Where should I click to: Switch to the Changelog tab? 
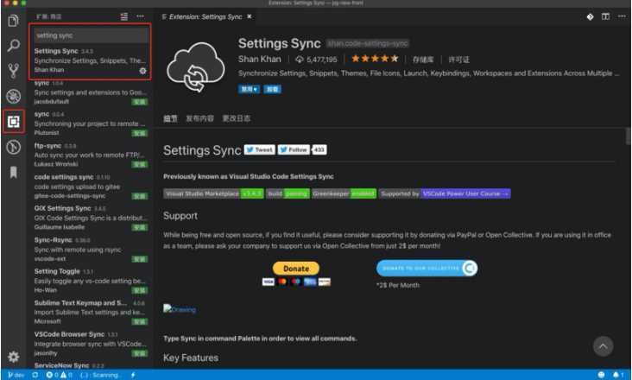pyautogui.click(x=237, y=118)
